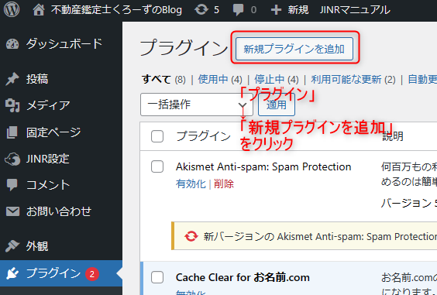Check the Cache Clear for お名前.com checkbox

tap(157, 277)
